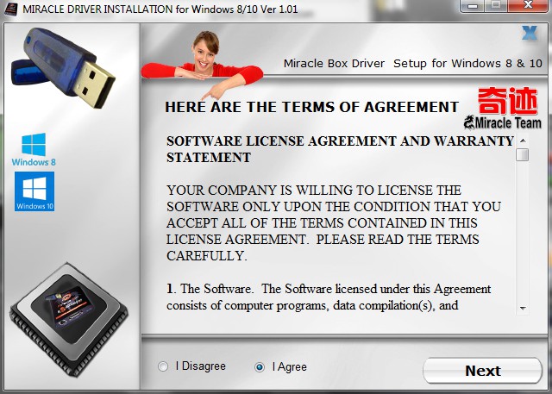Viewport: 552px width, 394px height.
Task: Click the scrollbar track below the thumb
Action: click(x=523, y=232)
